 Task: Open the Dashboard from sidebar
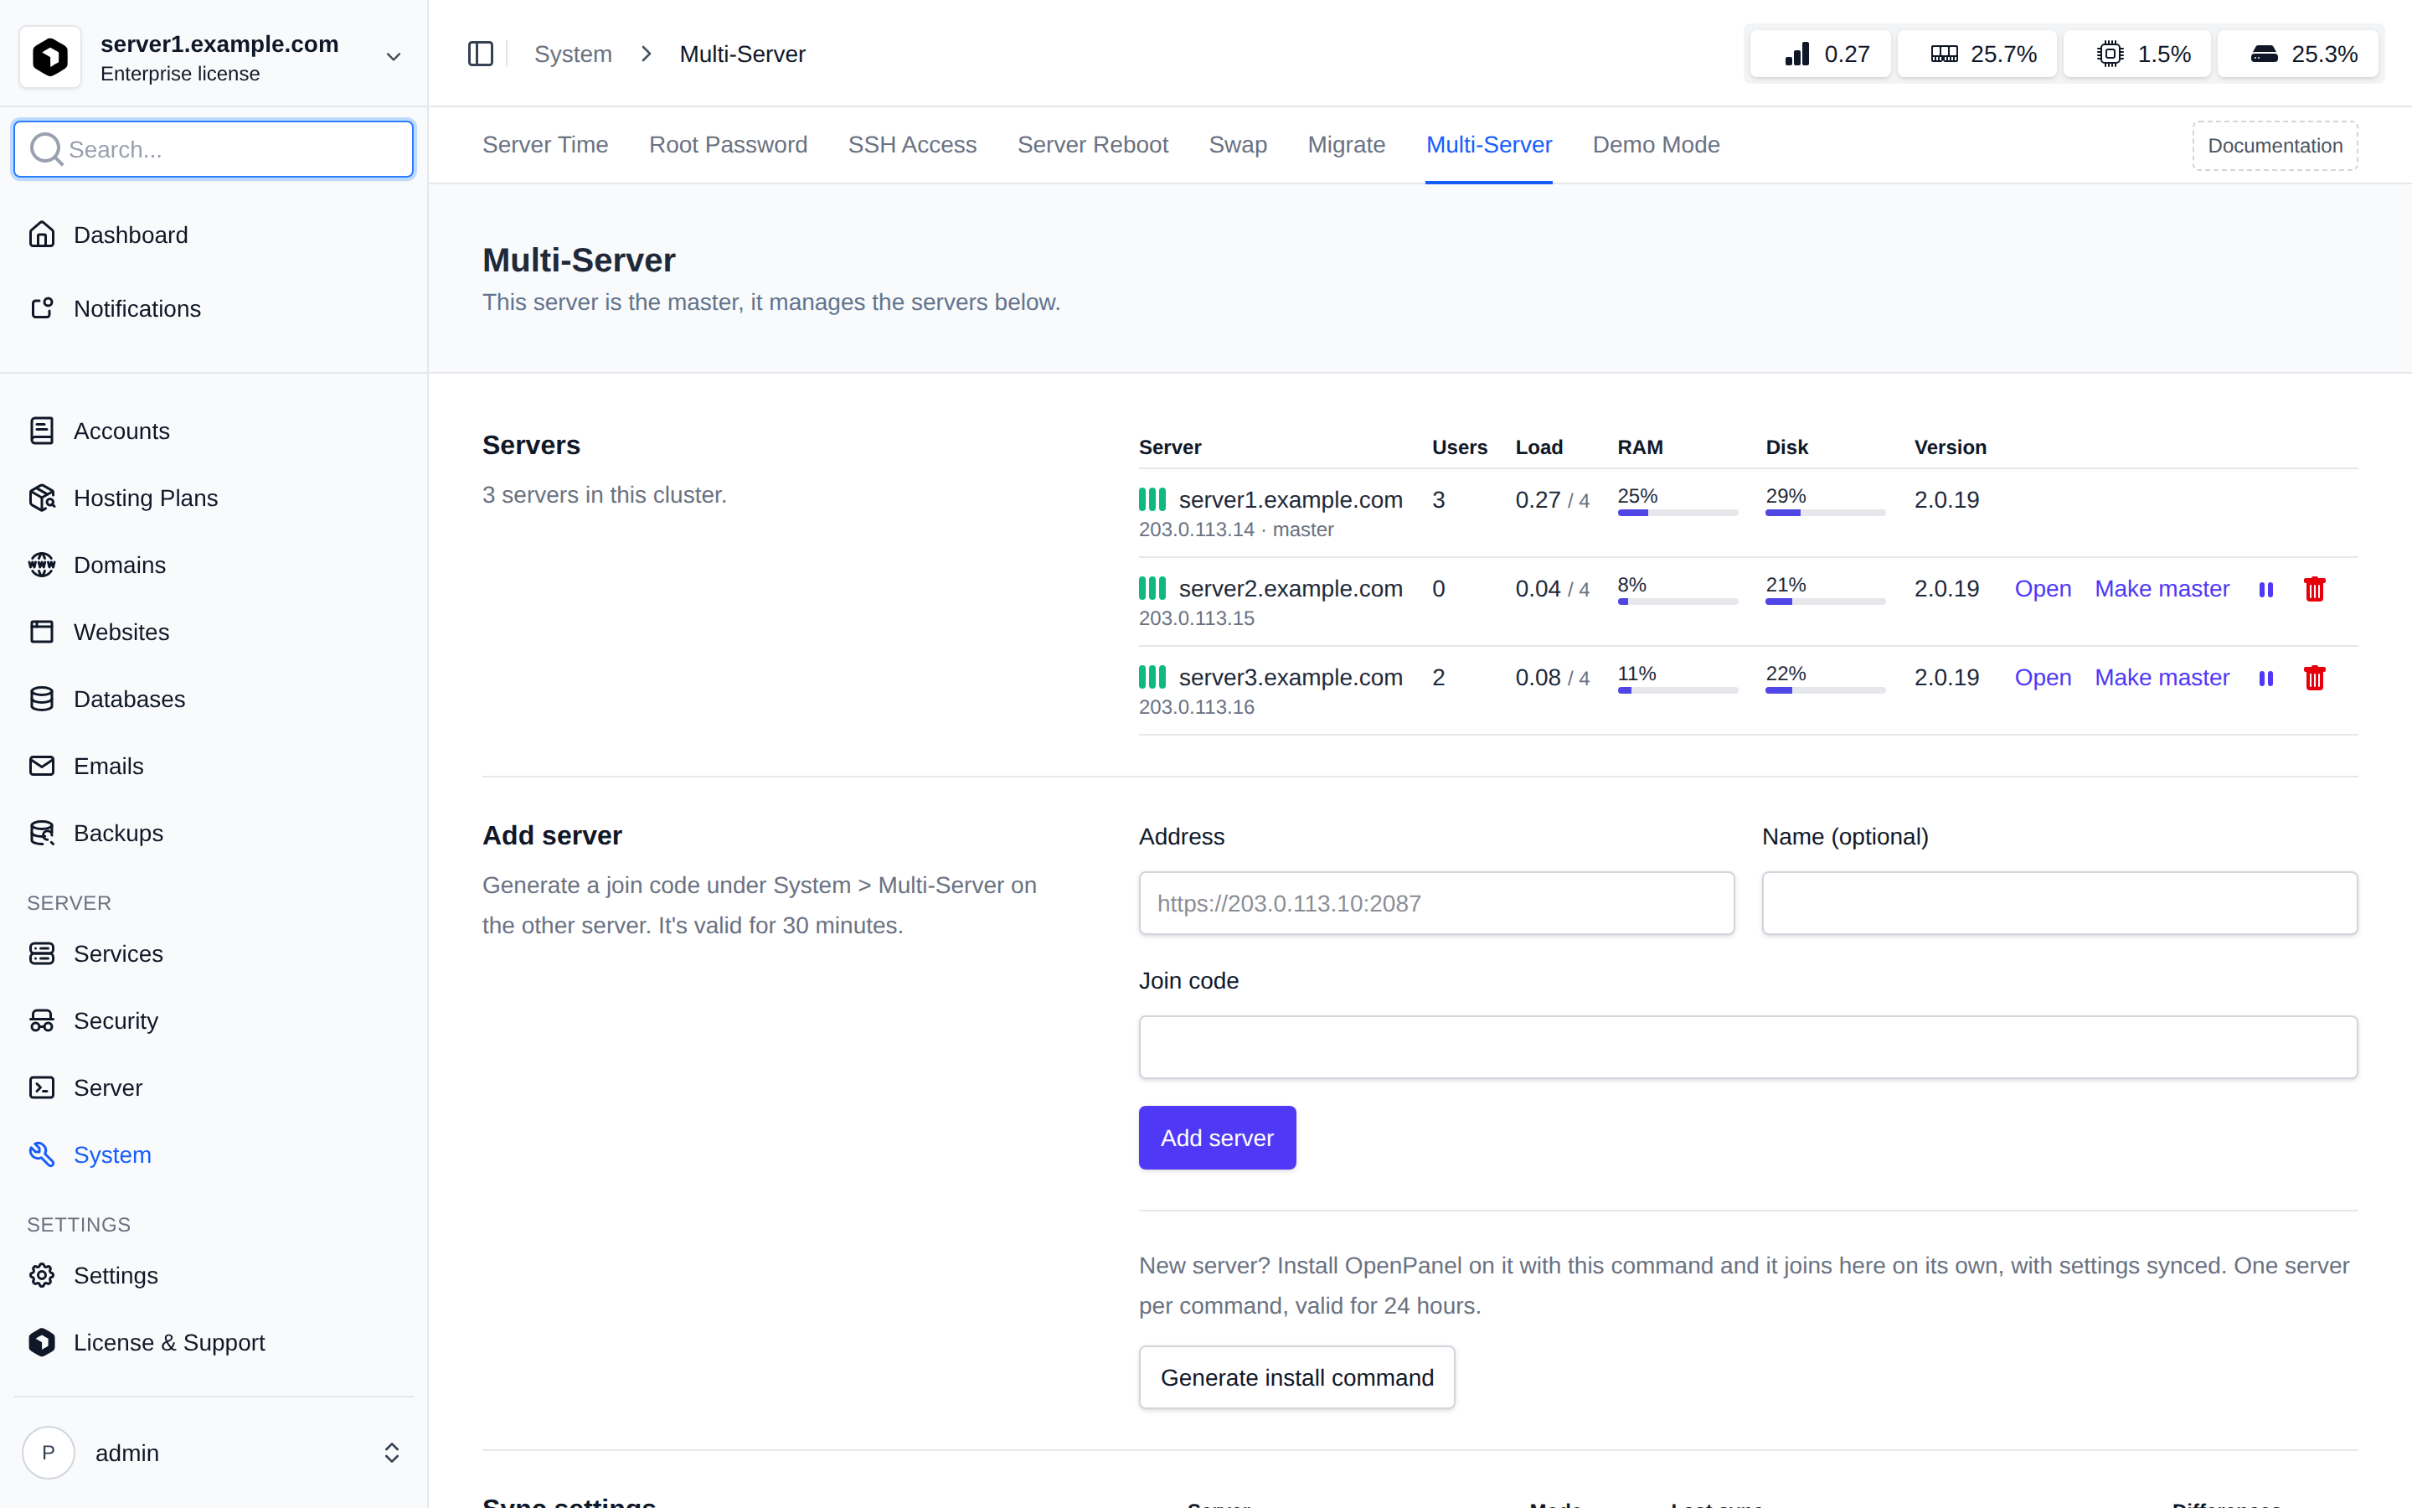(214, 235)
